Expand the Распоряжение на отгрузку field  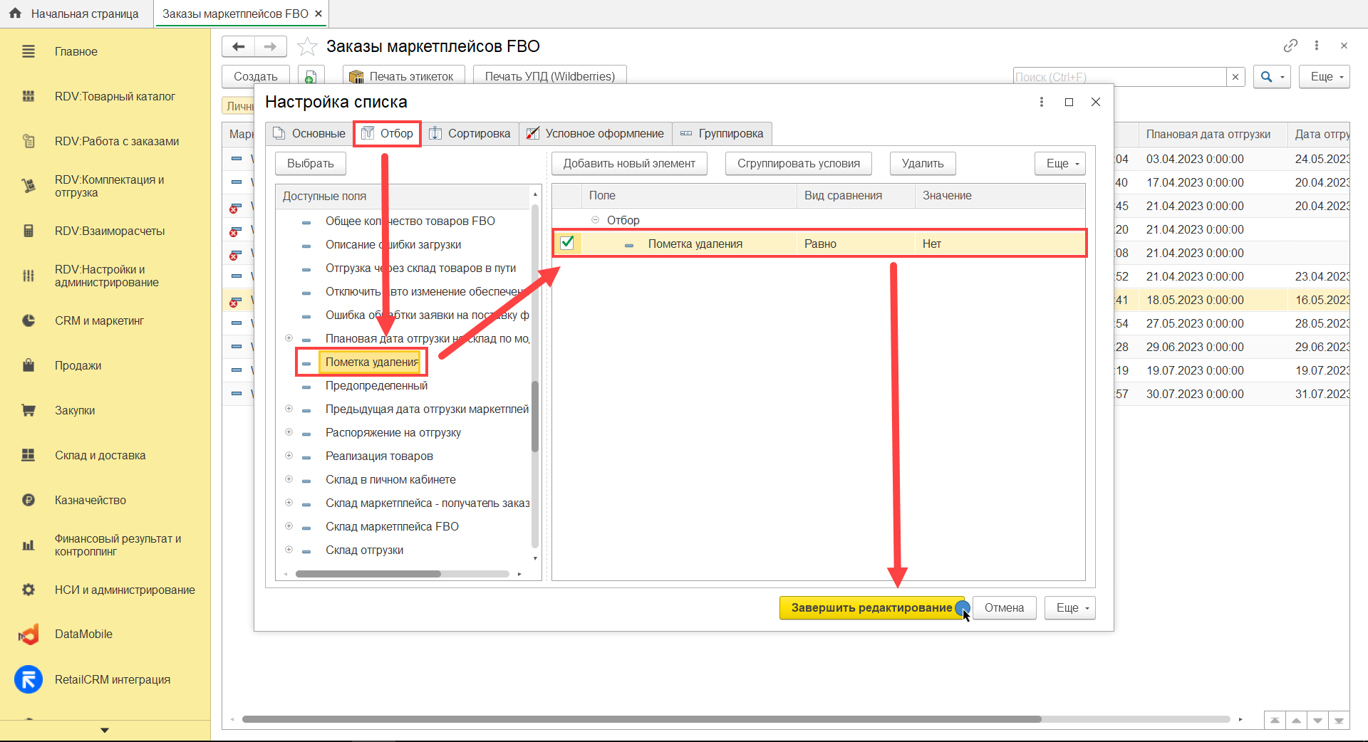click(x=289, y=432)
